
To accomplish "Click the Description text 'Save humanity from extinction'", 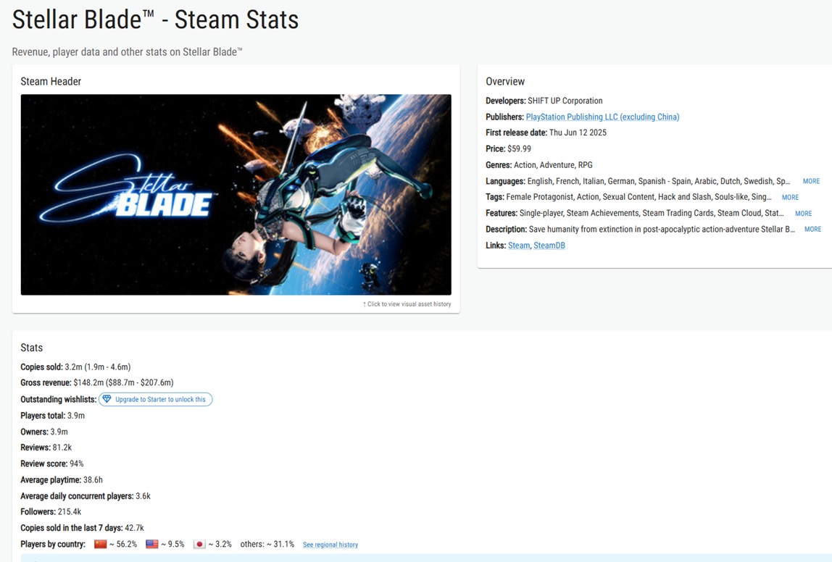I will [x=662, y=229].
